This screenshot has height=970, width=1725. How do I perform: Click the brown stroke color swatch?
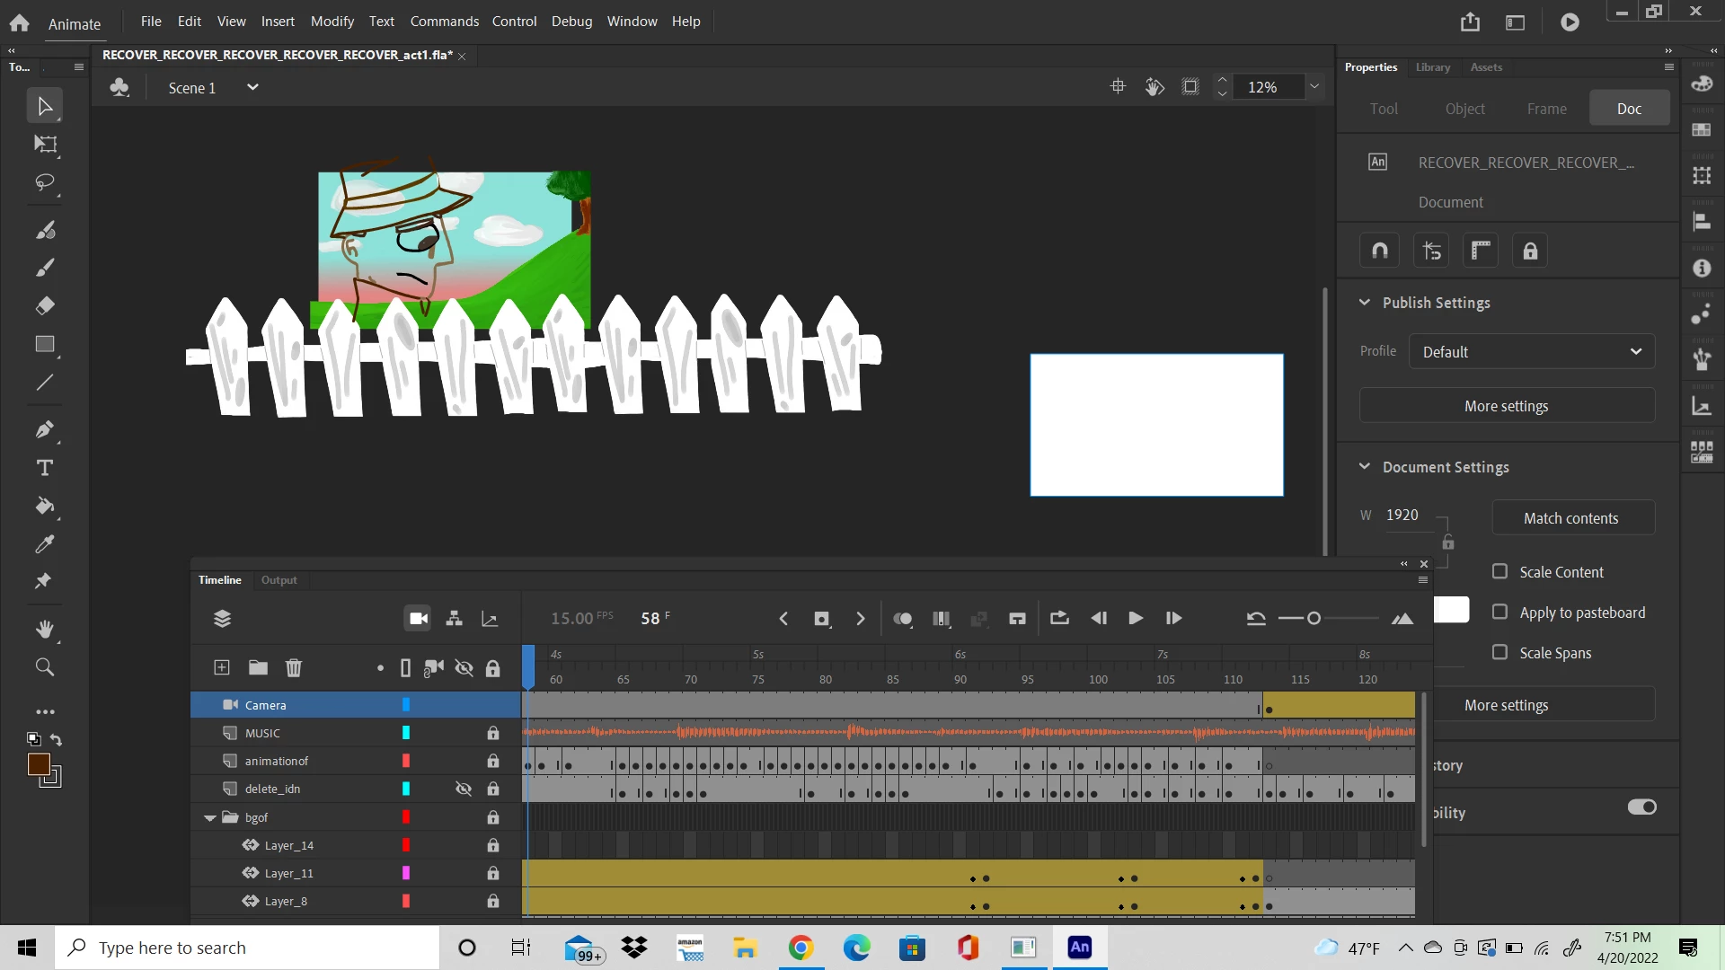(x=39, y=763)
